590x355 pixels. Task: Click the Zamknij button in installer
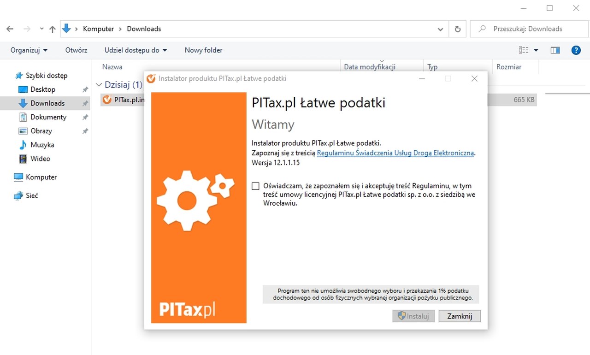click(x=460, y=316)
